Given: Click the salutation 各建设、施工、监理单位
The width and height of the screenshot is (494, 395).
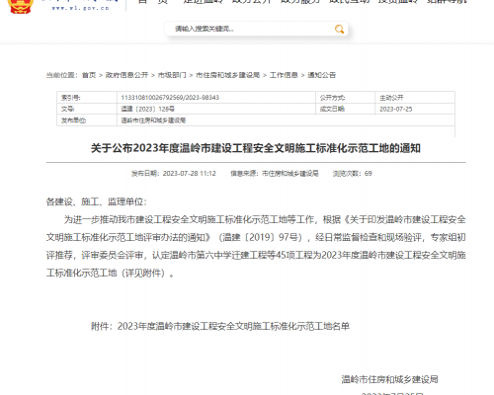Looking at the screenshot, I should coord(97,201).
